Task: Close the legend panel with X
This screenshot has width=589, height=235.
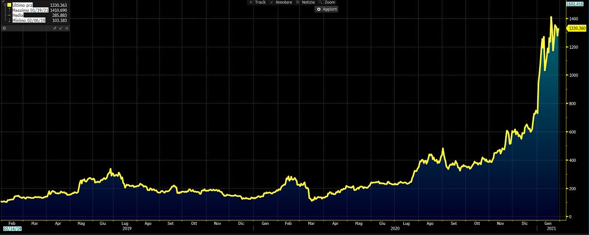Action: point(66,29)
